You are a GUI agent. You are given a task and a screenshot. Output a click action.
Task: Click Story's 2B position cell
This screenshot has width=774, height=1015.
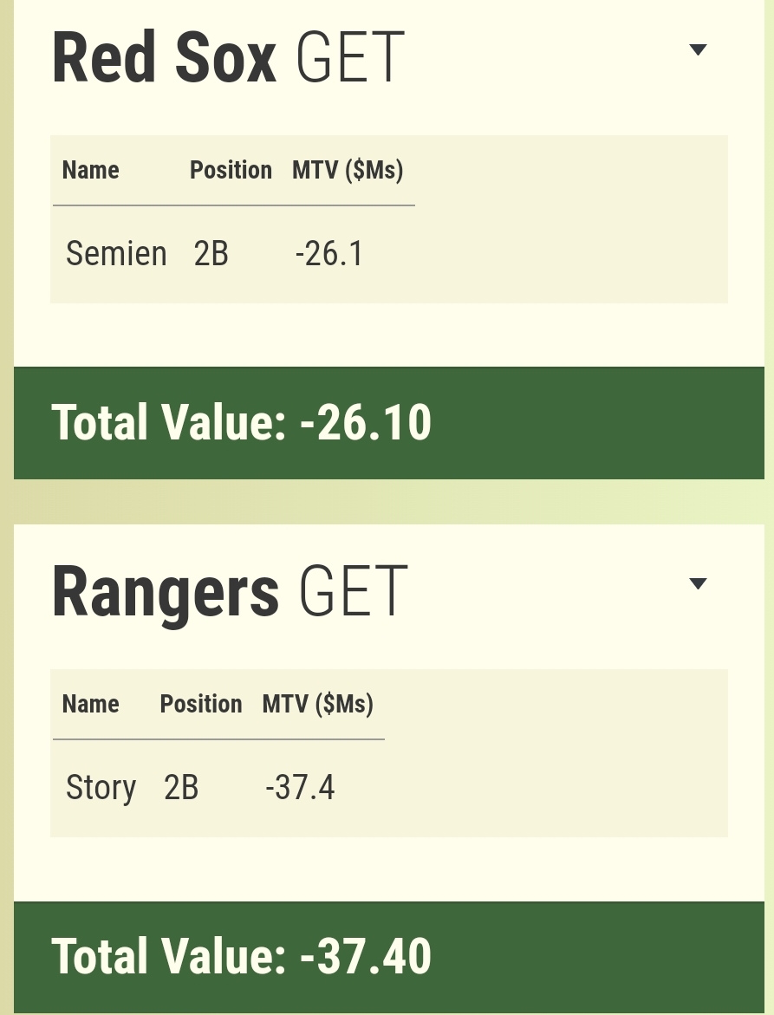(181, 788)
